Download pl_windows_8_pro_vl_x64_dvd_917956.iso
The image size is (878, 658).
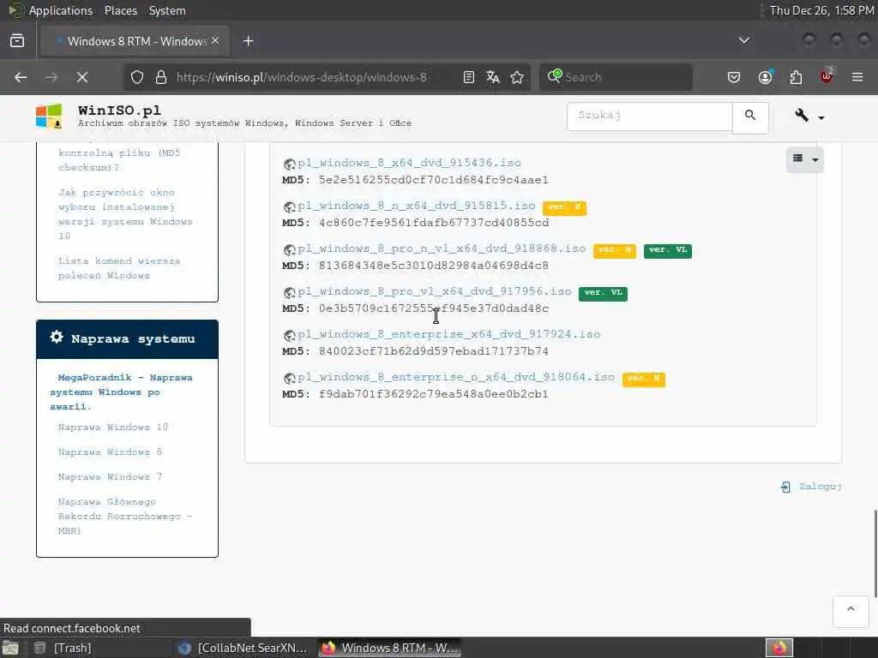tap(435, 291)
